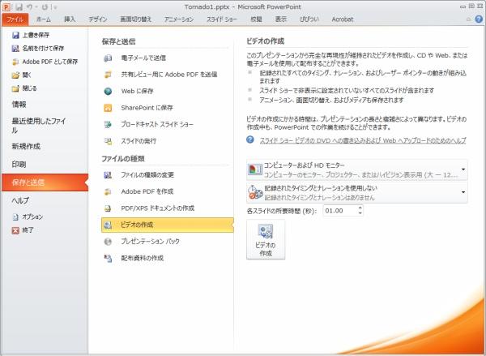
Task: Select 情報 in backstage sidebar
Action: pyautogui.click(x=19, y=105)
